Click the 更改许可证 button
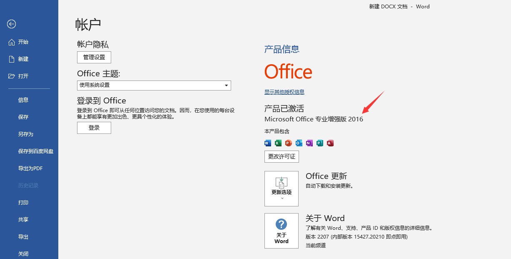Image resolution: width=511 pixels, height=259 pixels. coord(282,157)
